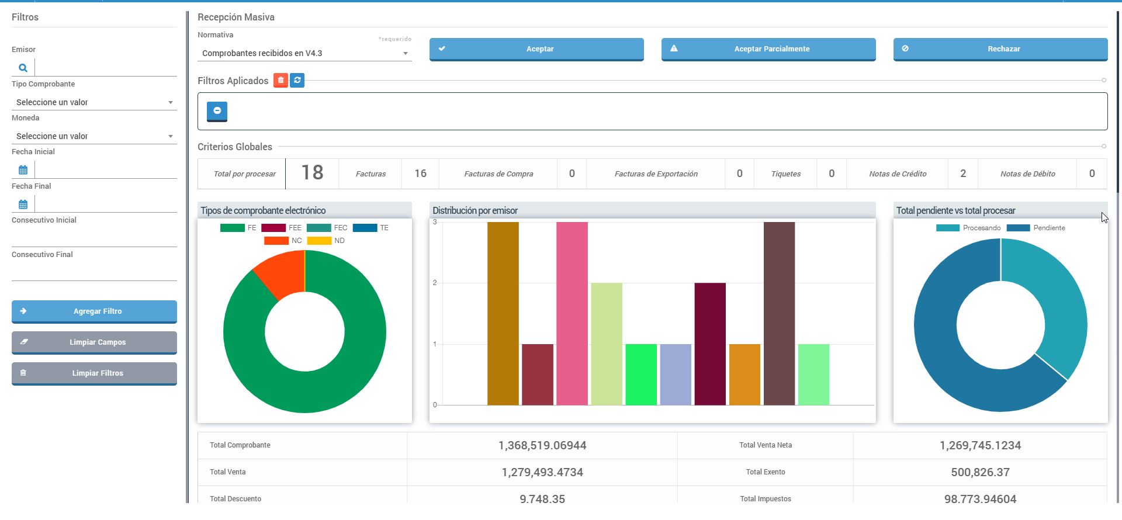Click the Consecutivo Inicial input field
Image resolution: width=1122 pixels, height=520 pixels.
[94, 237]
